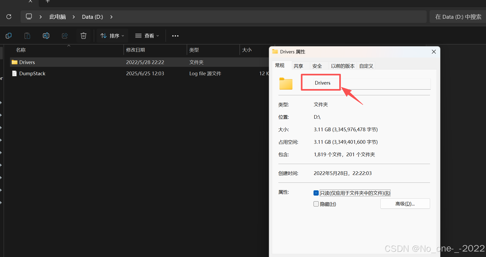This screenshot has height=257, width=486.
Task: Click the This PC monitor icon in address bar
Action: (x=29, y=17)
